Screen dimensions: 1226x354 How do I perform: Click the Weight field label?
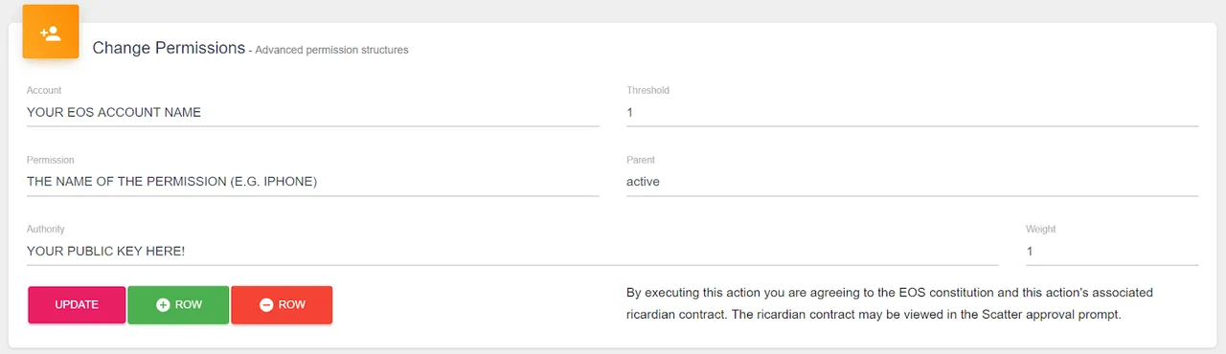tap(1041, 230)
